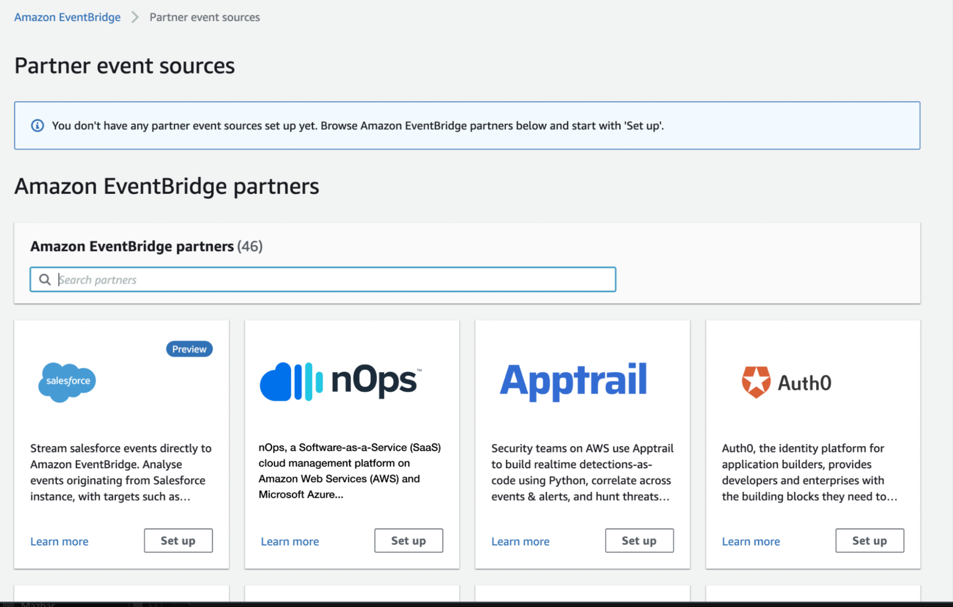The width and height of the screenshot is (953, 607).
Task: Set up the Salesforce partner event source
Action: click(178, 540)
